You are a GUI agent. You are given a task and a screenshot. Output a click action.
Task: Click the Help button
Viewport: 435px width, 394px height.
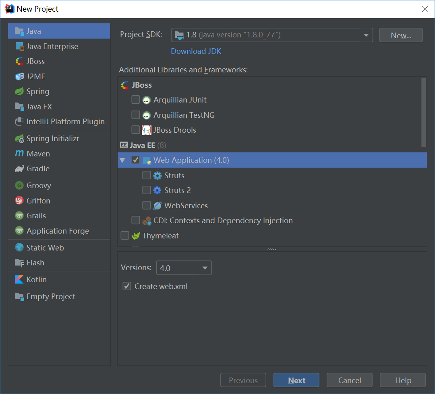pyautogui.click(x=403, y=380)
